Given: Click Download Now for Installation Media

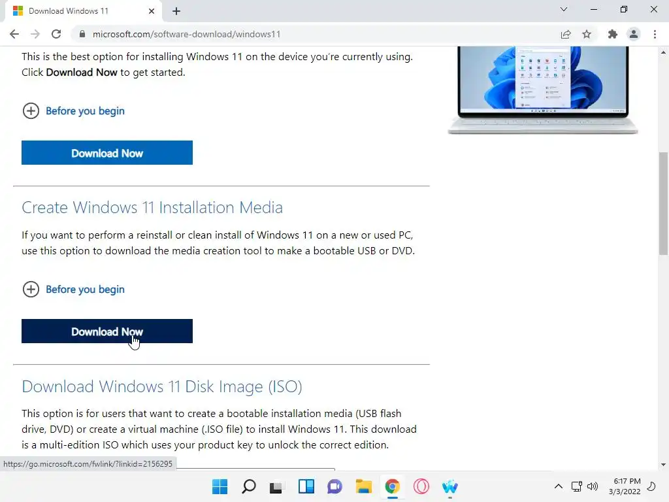Looking at the screenshot, I should click(x=107, y=331).
